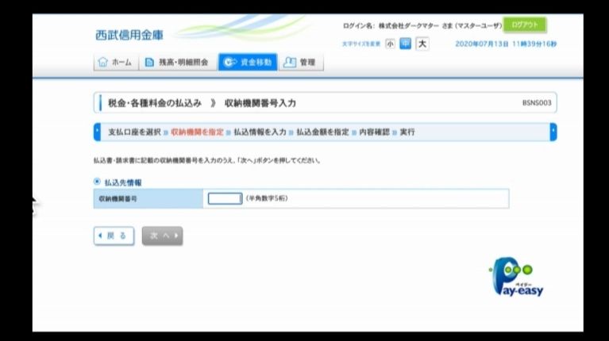The image size is (609, 341).
Task: Click the 払込情報を入力 step
Action: click(260, 132)
